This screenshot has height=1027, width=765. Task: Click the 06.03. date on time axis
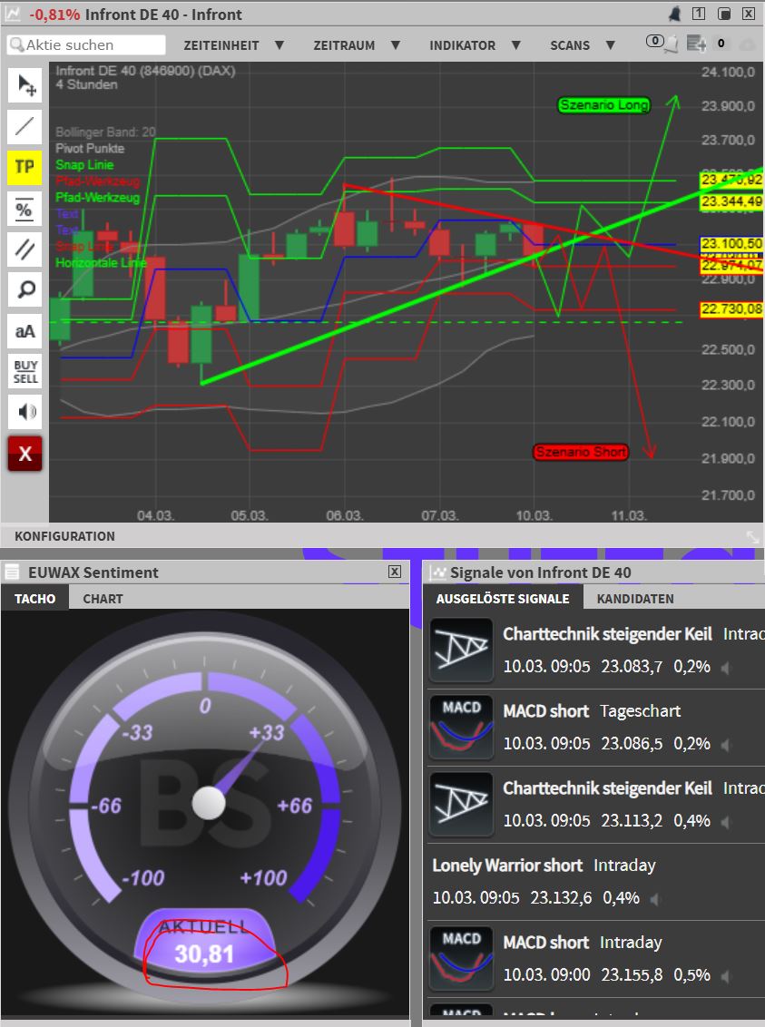point(344,515)
